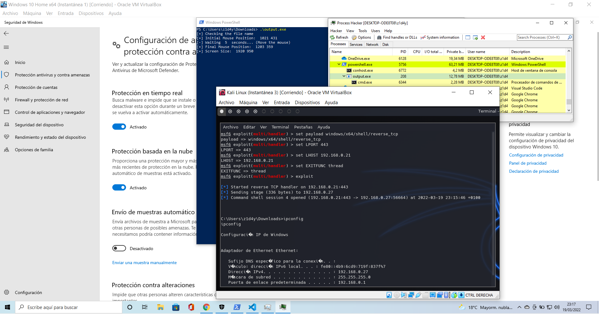Image resolution: width=599 pixels, height=314 pixels.
Task: Click the Task View taskbar icon
Action: point(145,307)
